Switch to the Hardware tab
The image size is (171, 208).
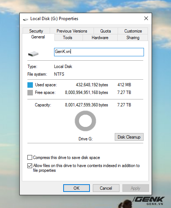(x=100, y=38)
